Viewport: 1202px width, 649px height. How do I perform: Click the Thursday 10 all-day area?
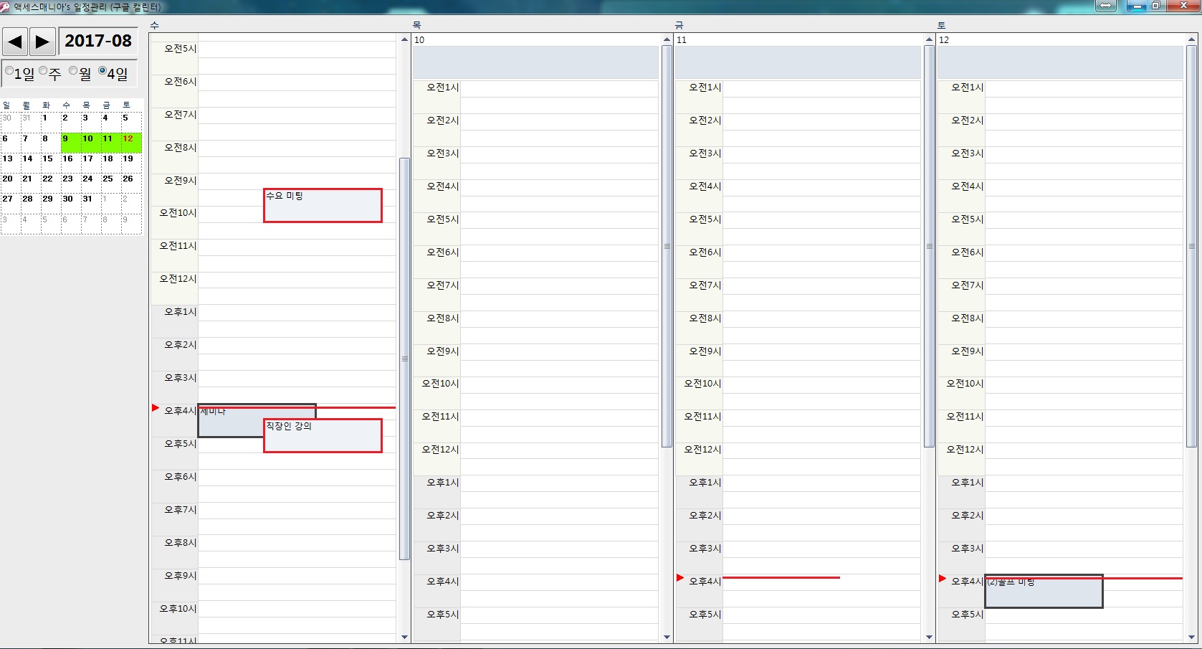click(535, 62)
